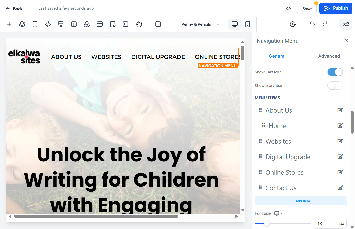Undo the last change
The width and height of the screenshot is (355, 229).
(312, 24)
